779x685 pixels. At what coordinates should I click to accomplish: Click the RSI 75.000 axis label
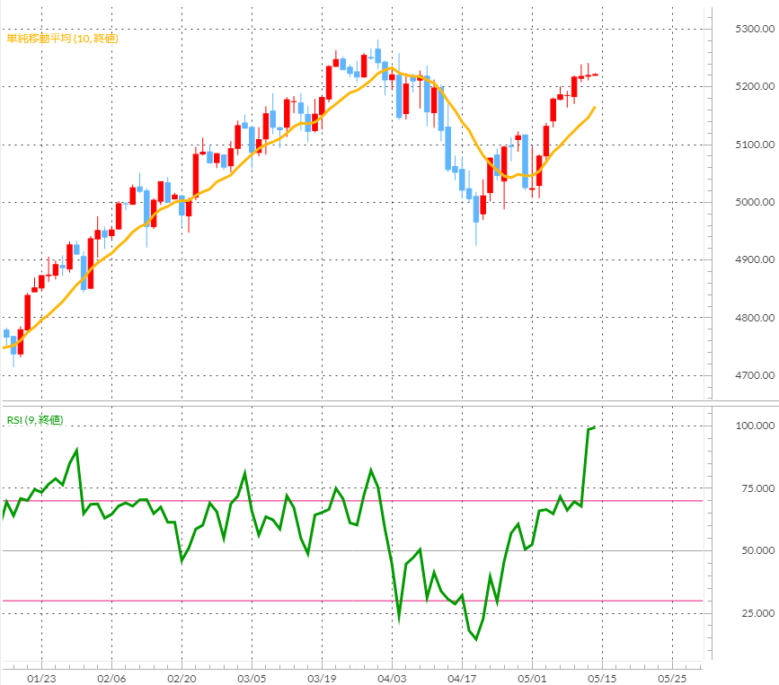click(x=757, y=488)
